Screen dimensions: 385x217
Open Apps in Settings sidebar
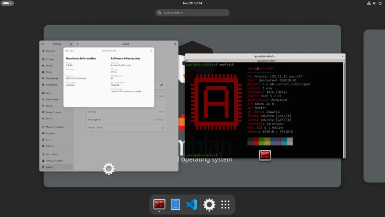coord(56,93)
